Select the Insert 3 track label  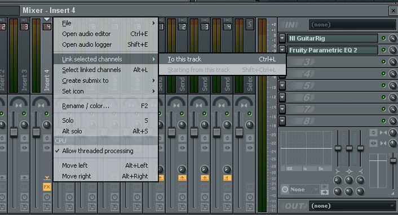point(24,80)
